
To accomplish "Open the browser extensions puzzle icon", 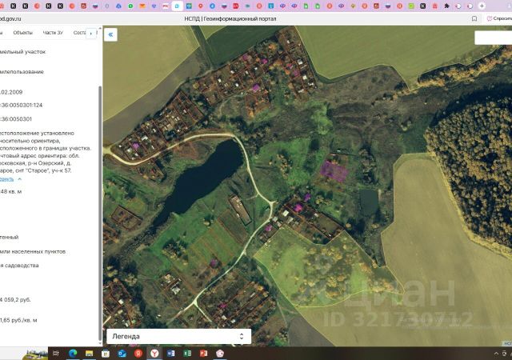I will [x=446, y=6].
